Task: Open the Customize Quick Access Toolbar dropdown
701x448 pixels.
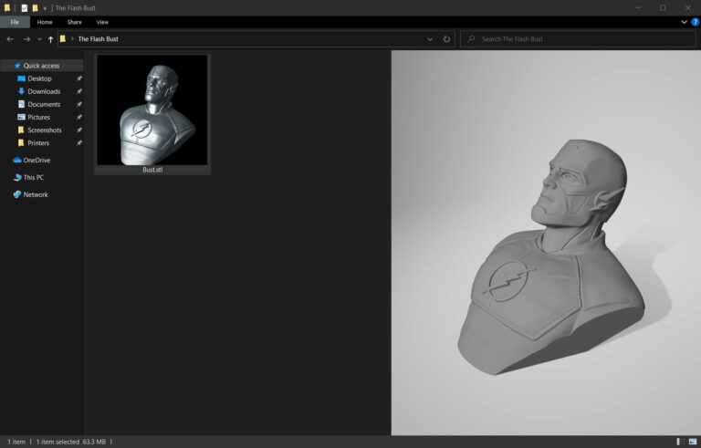Action: pos(45,8)
